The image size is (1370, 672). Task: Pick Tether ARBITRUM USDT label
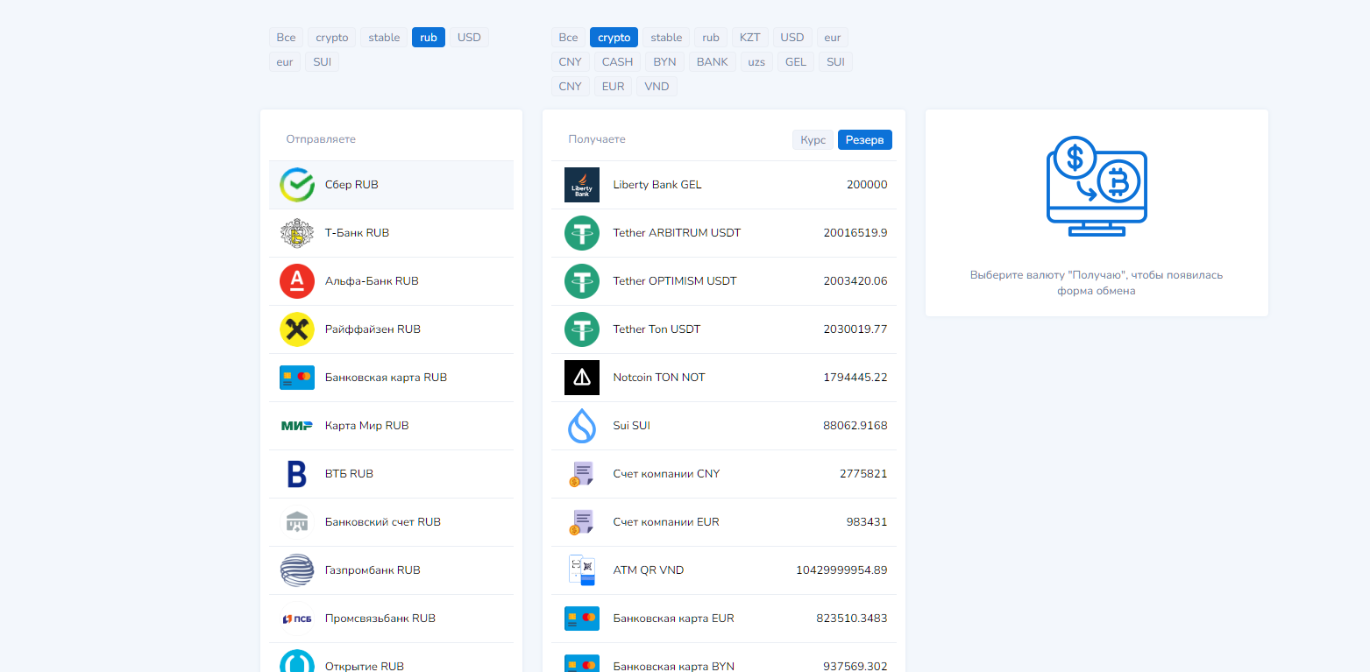click(677, 233)
